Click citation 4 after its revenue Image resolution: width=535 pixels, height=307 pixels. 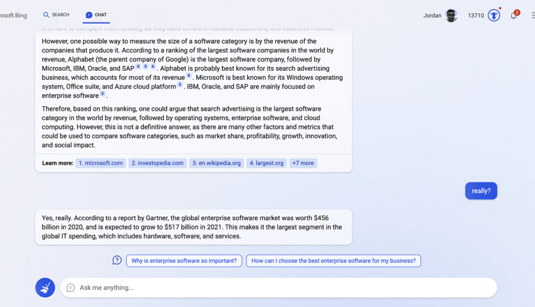188,75
